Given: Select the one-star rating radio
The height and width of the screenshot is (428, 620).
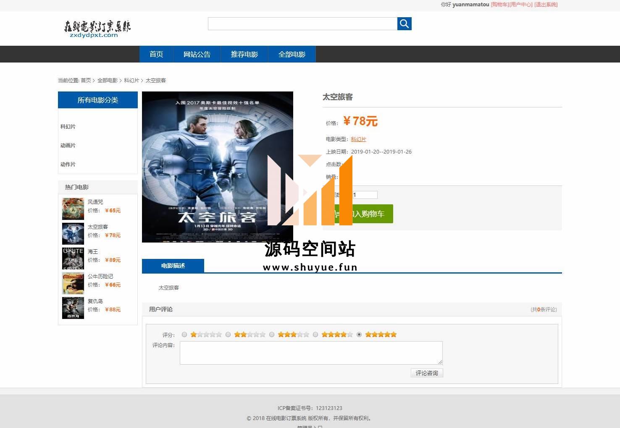Looking at the screenshot, I should click(184, 334).
